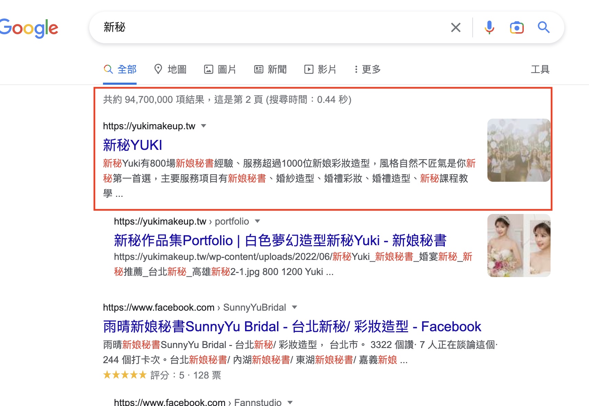Click the facebook.com › Fannstudio URL text
The width and height of the screenshot is (589, 406).
[198, 402]
